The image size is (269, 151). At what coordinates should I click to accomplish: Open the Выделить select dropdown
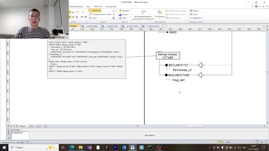click(x=196, y=18)
